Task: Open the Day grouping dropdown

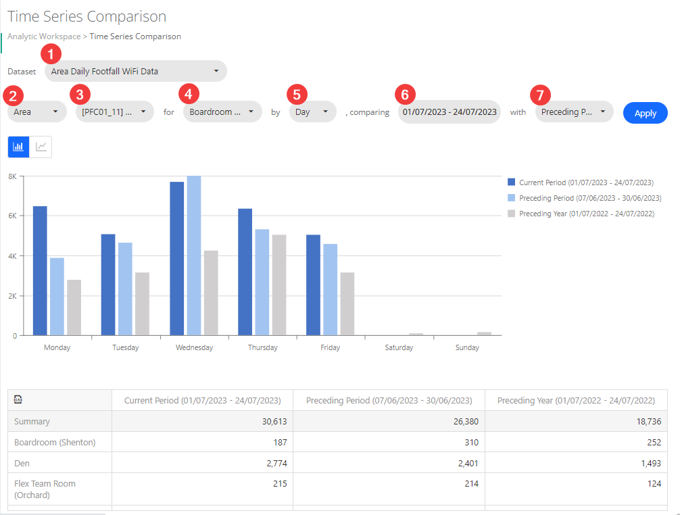Action: click(312, 112)
